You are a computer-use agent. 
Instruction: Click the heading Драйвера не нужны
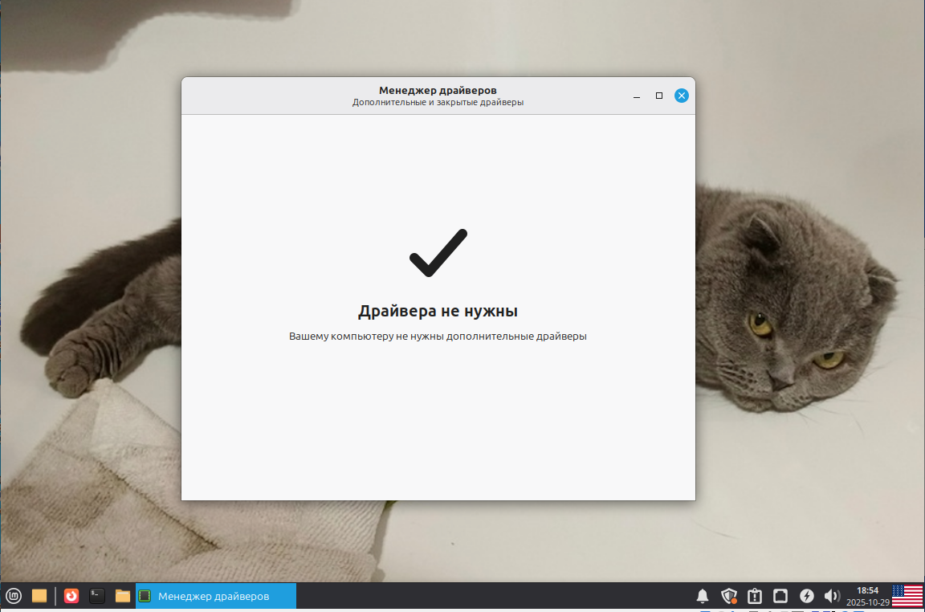438,310
